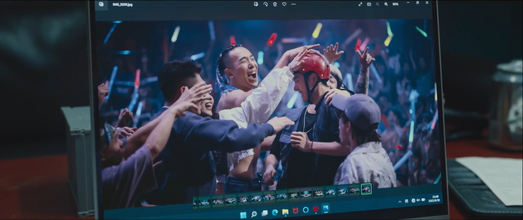Open the red hexagon app on taskbar
523x220 pixels.
pyautogui.click(x=316, y=209)
